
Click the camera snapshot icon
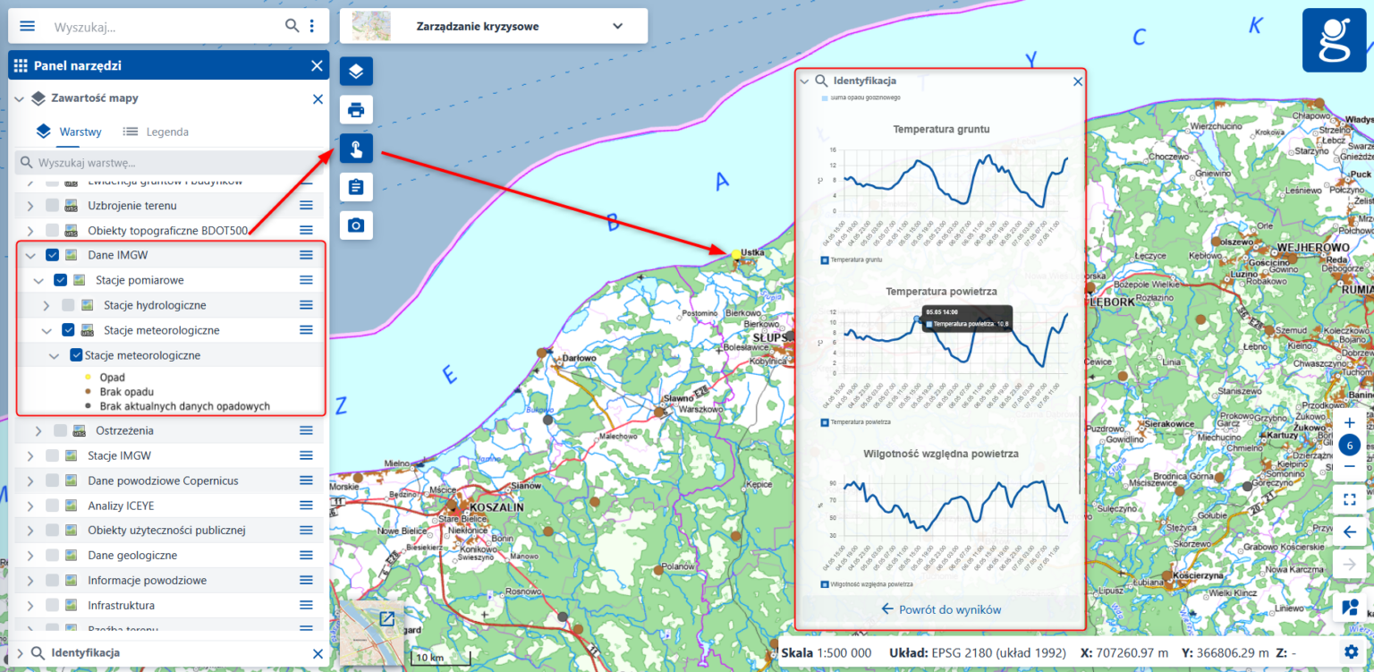point(356,225)
